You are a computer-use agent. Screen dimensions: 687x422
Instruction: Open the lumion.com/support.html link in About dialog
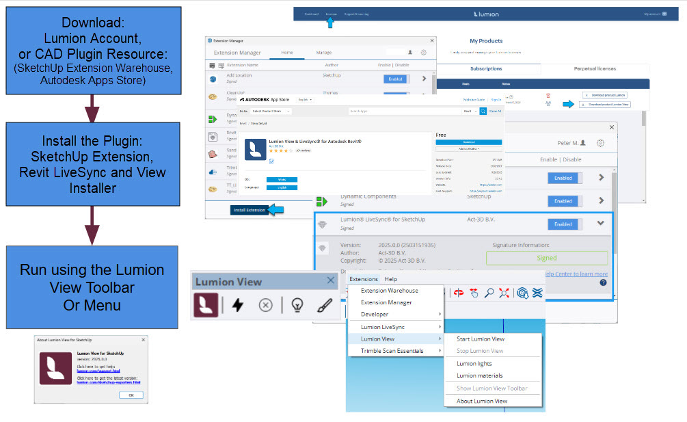click(99, 371)
